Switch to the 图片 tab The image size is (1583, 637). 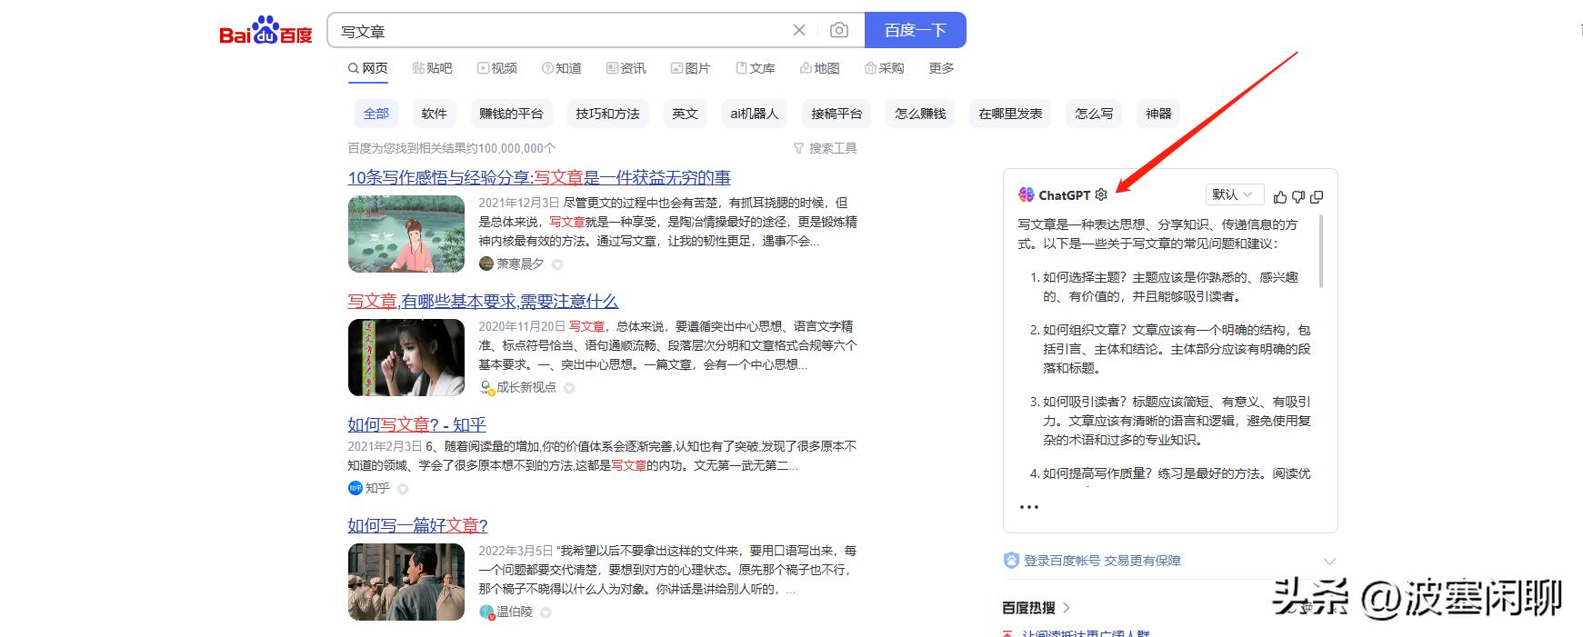[691, 68]
